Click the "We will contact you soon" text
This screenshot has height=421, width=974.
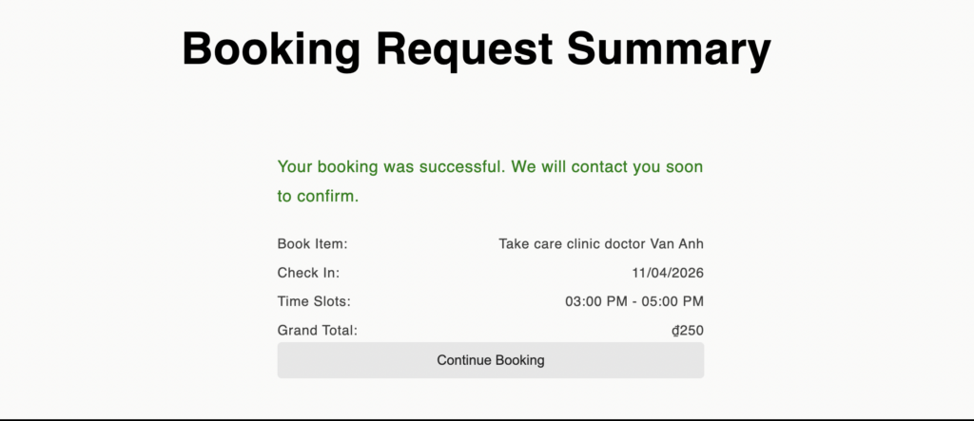[607, 167]
